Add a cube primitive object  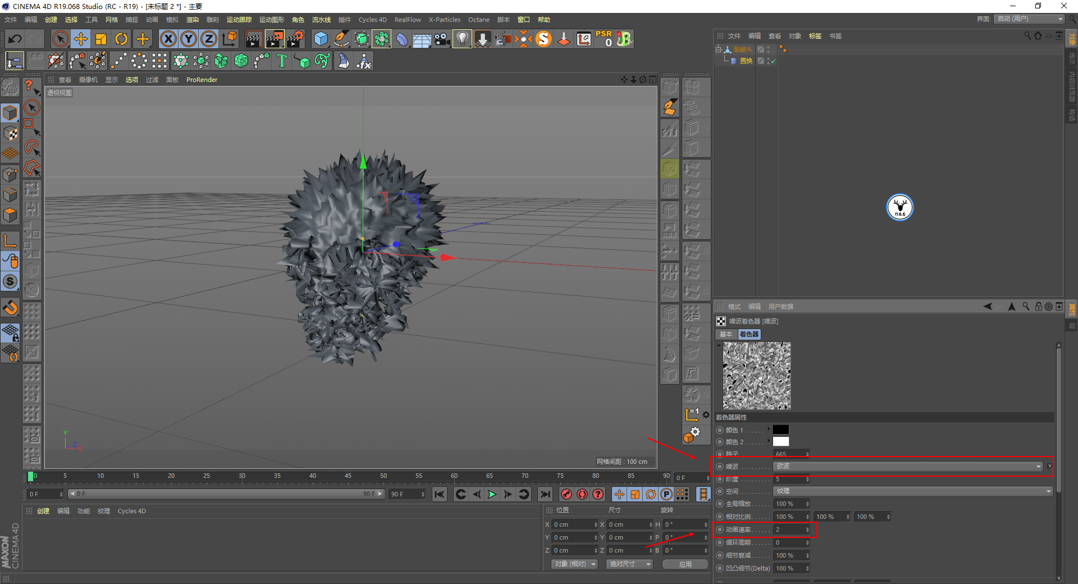(x=321, y=39)
